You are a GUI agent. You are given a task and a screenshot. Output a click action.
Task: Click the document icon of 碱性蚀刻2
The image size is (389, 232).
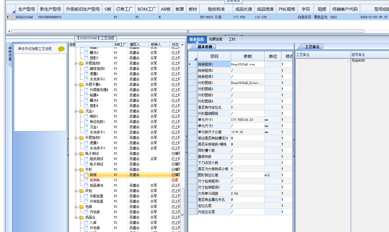[86, 69]
